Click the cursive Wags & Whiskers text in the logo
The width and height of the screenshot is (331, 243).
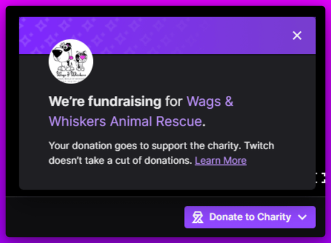coord(71,74)
